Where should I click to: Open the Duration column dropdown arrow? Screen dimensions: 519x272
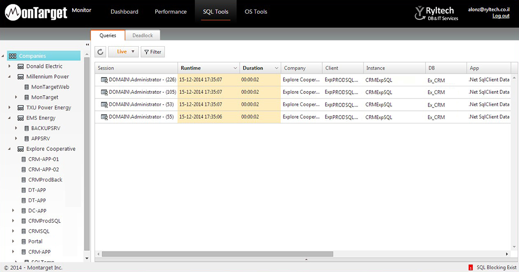(276, 68)
